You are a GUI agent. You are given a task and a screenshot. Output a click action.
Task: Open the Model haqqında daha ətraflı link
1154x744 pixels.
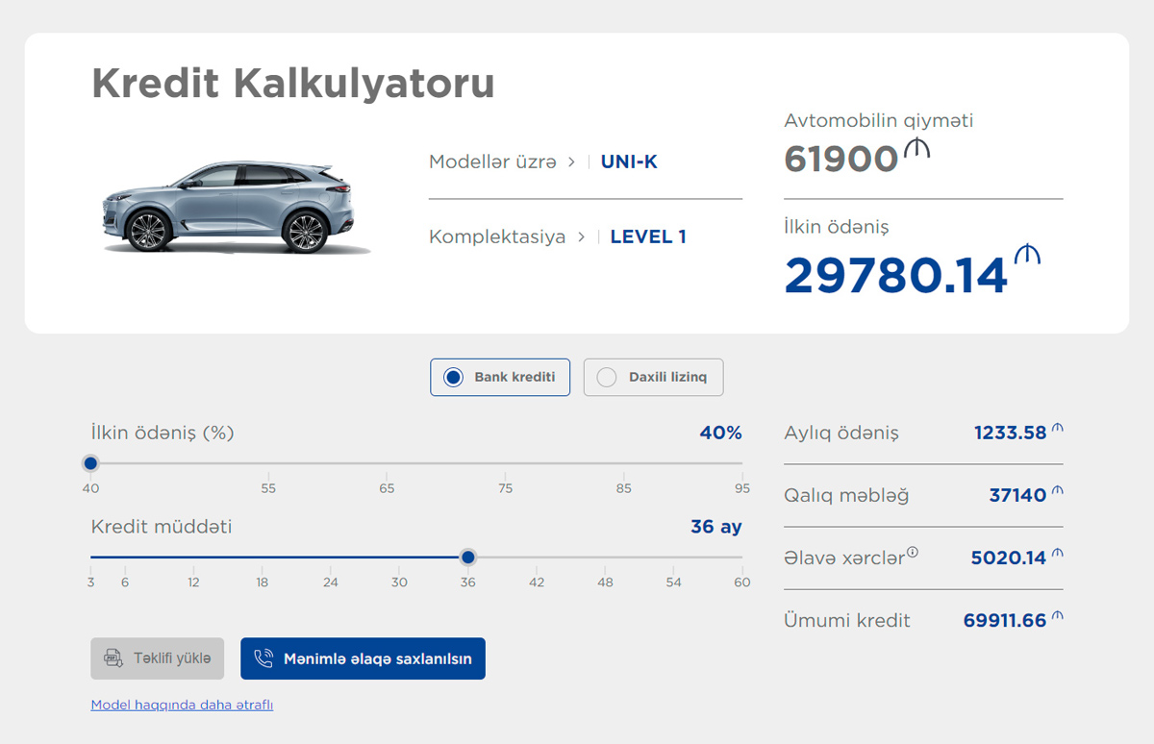click(182, 705)
